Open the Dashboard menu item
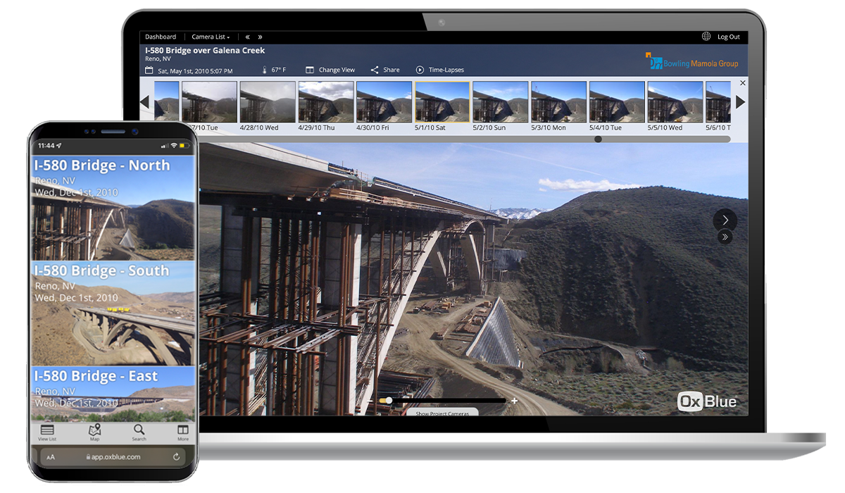845x493 pixels. click(161, 37)
